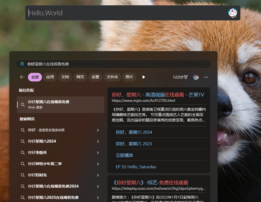Screen dimensions: 261x202
Task: Click the back arrow in search panel
Action: coord(22,77)
